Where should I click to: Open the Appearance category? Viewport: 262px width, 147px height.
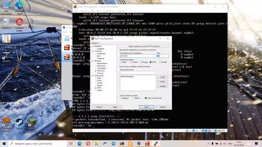pyautogui.click(x=102, y=63)
